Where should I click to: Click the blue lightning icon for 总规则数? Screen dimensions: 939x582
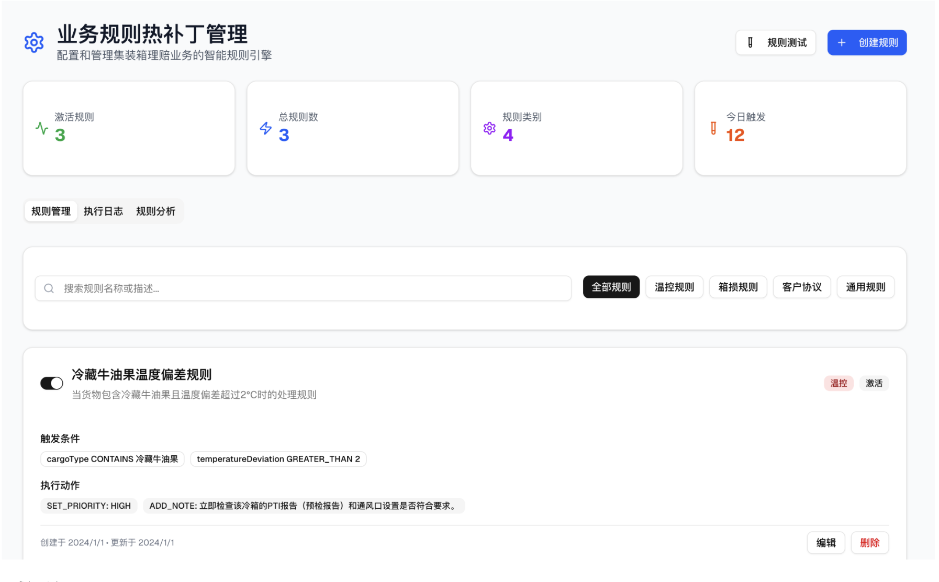pyautogui.click(x=266, y=128)
